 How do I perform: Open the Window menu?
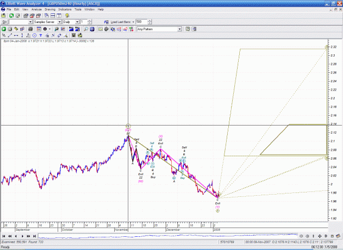pos(89,9)
